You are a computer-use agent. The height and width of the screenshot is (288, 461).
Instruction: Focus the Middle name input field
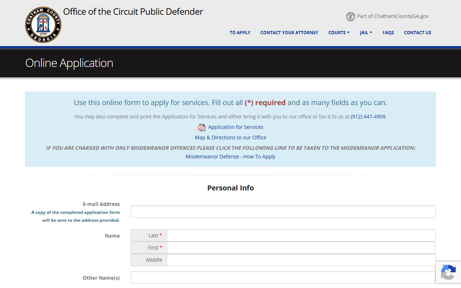301,260
